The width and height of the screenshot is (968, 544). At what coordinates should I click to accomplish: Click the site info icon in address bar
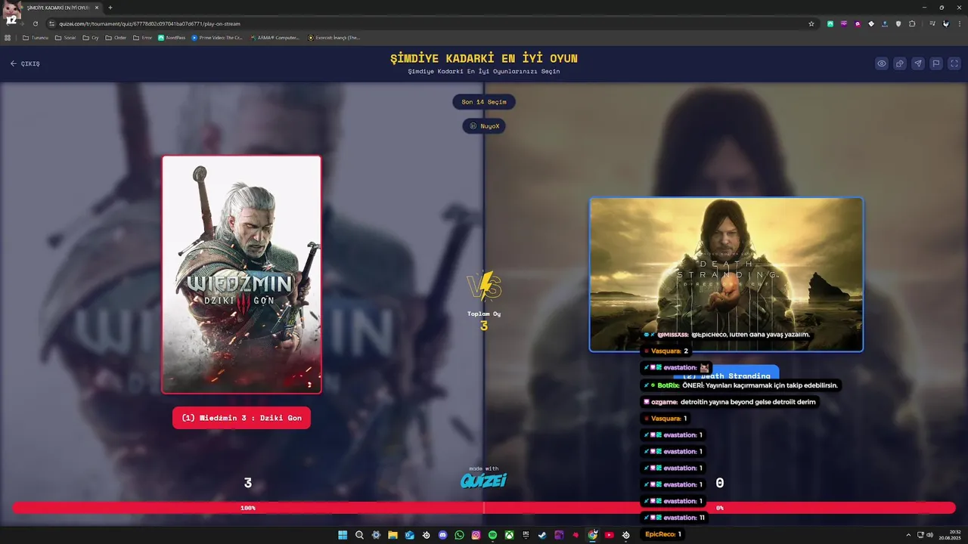coord(51,23)
